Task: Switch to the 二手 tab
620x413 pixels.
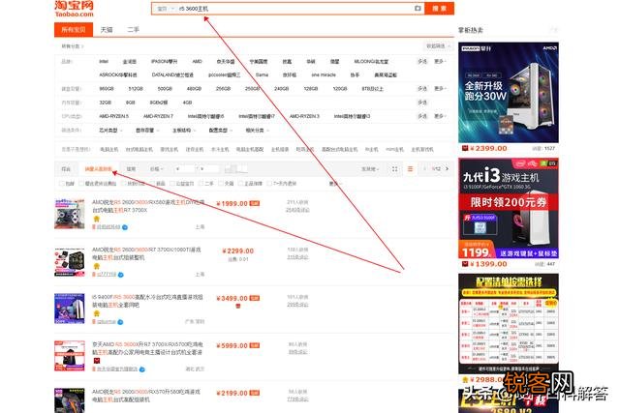Action: point(134,30)
